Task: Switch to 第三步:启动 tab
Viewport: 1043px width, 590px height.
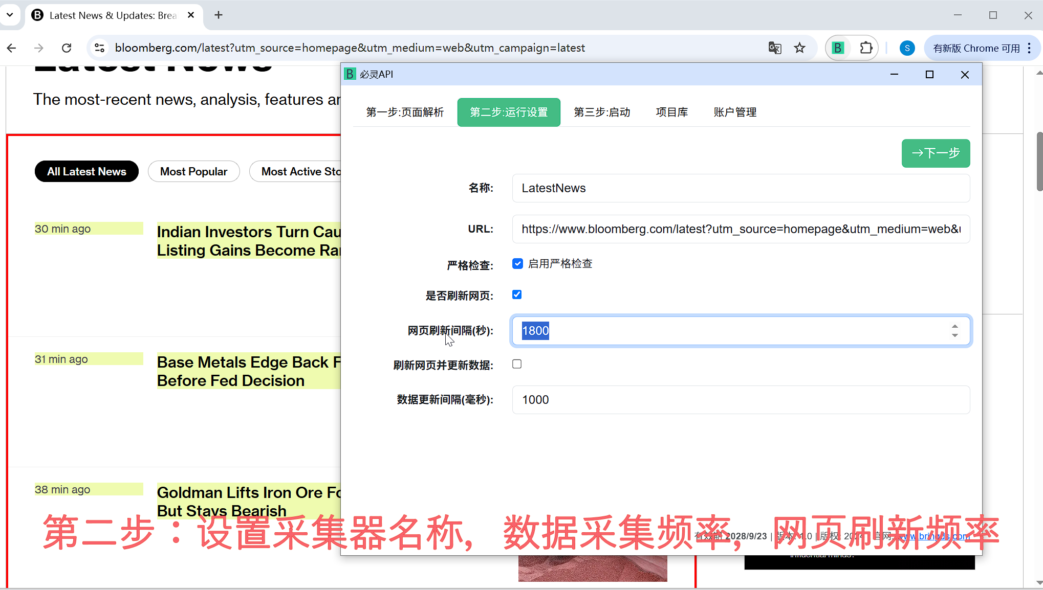Action: (602, 112)
